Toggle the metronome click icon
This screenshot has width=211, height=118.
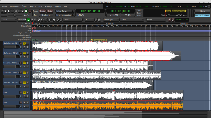click(x=6, y=11)
